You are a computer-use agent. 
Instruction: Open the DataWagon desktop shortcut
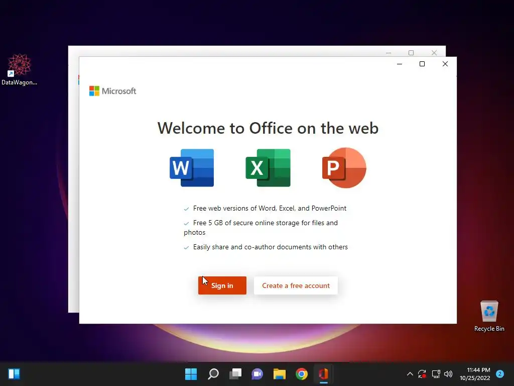(x=20, y=69)
